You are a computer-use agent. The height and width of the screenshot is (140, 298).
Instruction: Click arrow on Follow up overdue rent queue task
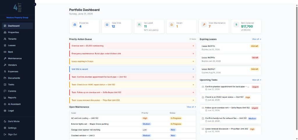coord(193,92)
